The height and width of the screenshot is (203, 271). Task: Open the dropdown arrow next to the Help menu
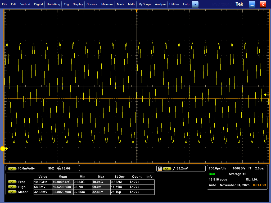tap(195, 4)
